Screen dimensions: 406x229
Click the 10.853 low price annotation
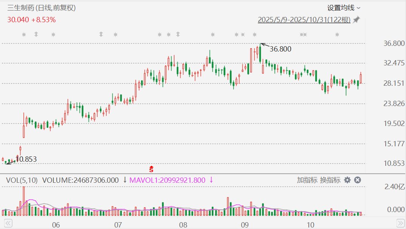26,159
